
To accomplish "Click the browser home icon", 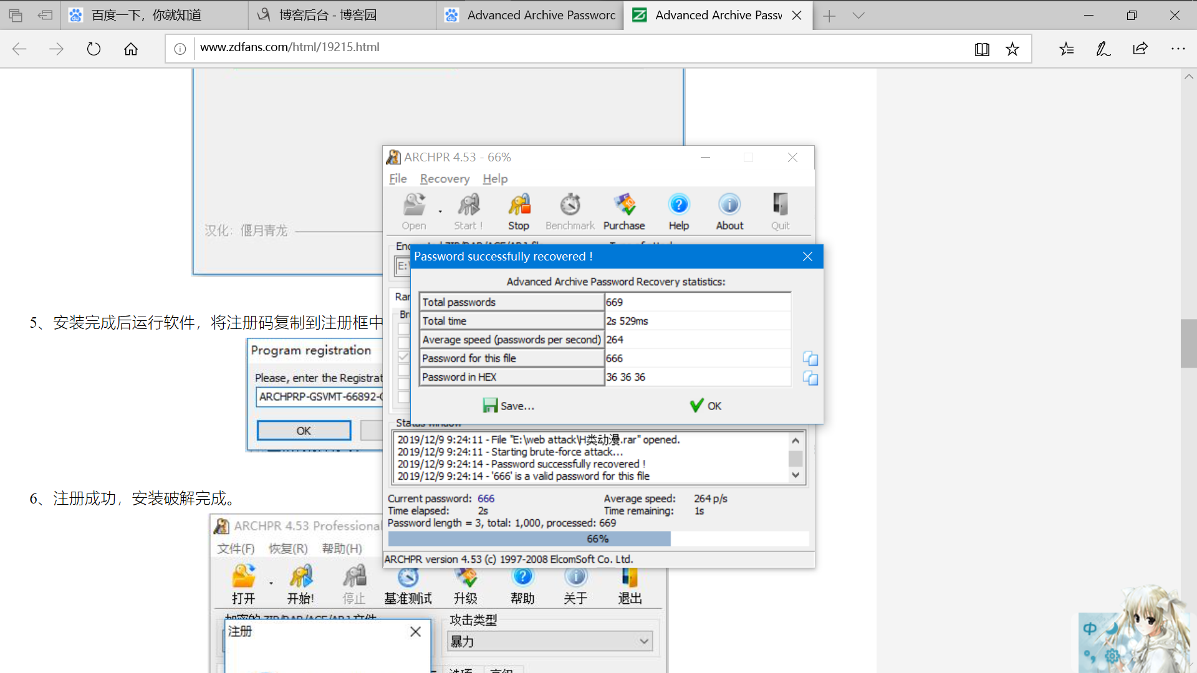I will (131, 49).
